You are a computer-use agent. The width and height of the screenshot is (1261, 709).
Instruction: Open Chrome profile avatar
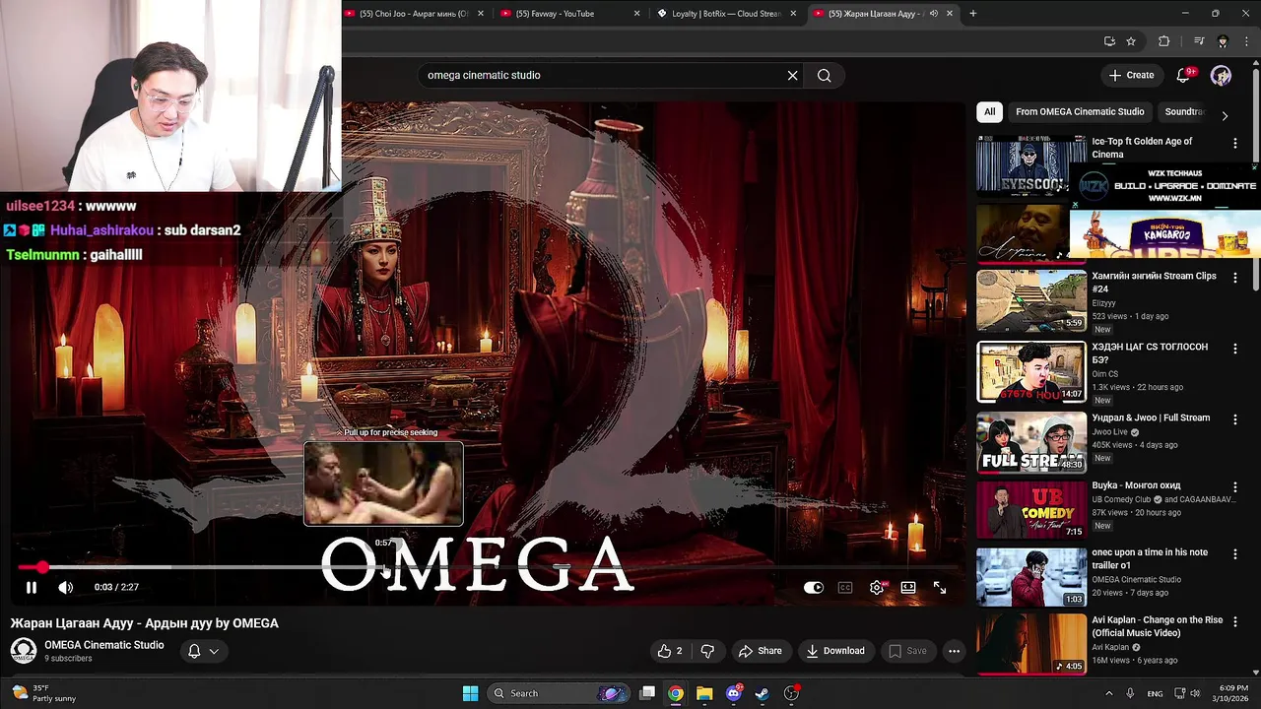click(x=1223, y=41)
